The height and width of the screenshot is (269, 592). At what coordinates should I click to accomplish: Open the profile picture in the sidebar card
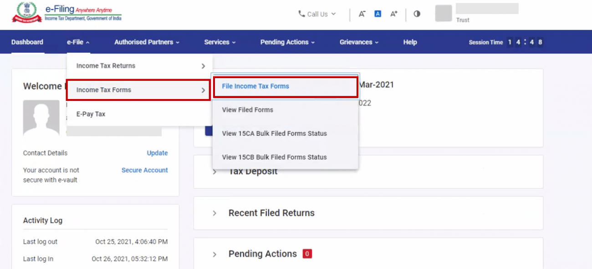41,118
